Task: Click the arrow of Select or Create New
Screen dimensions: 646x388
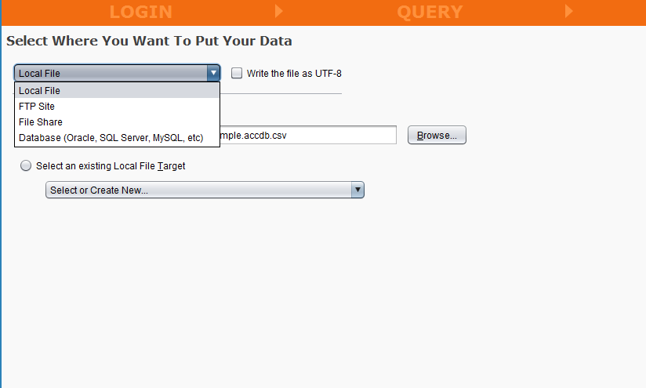Action: pyautogui.click(x=357, y=190)
